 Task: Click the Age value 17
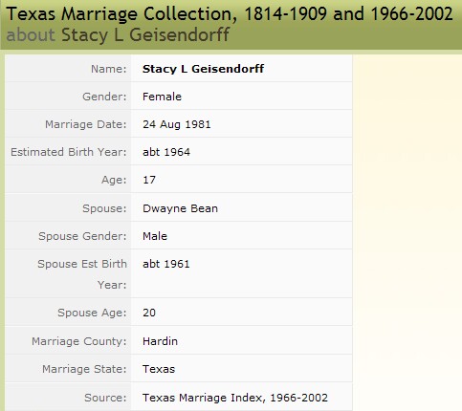[149, 180]
